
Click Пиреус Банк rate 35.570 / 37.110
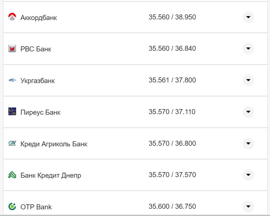pos(172,112)
